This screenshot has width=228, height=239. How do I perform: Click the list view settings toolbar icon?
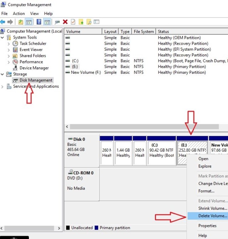tap(96, 22)
